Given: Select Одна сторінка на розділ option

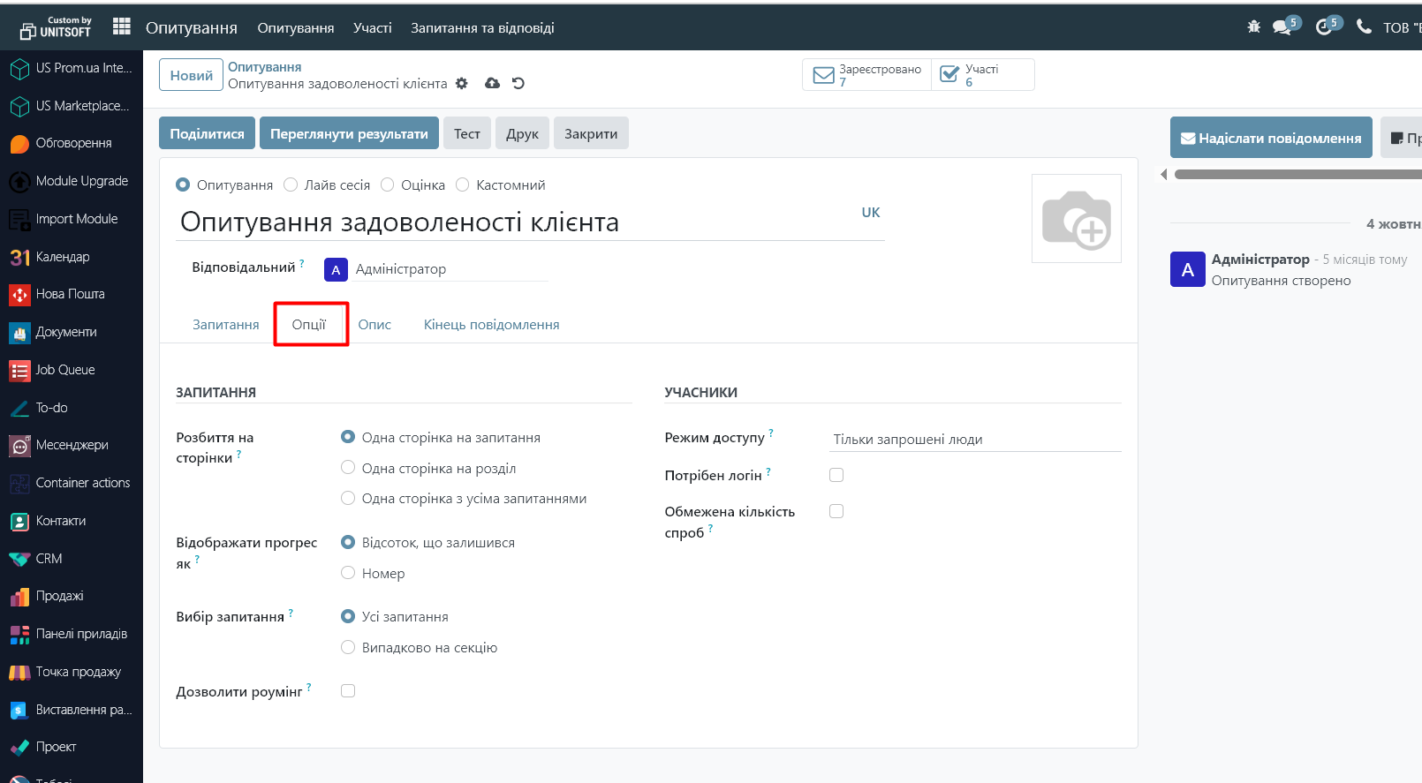Looking at the screenshot, I should [x=348, y=468].
